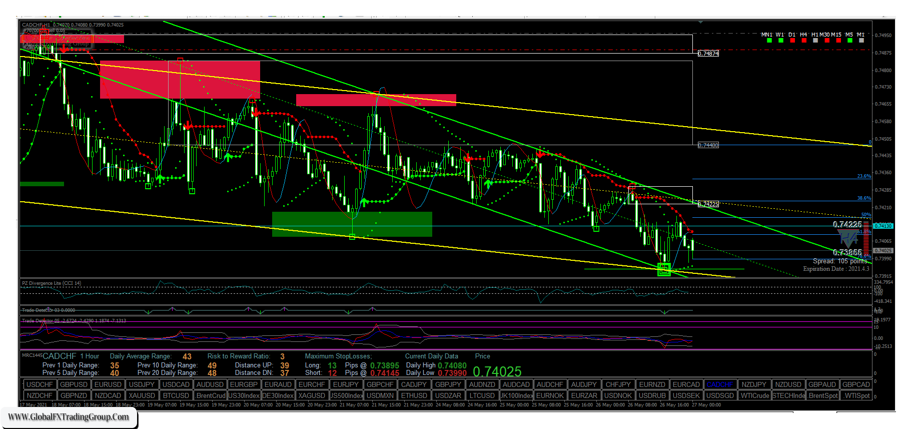This screenshot has width=912, height=429.
Task: Click the green demand zone rectangle
Action: click(x=352, y=224)
